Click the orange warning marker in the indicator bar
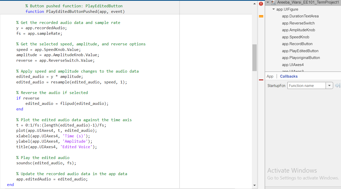 click(261, 16)
